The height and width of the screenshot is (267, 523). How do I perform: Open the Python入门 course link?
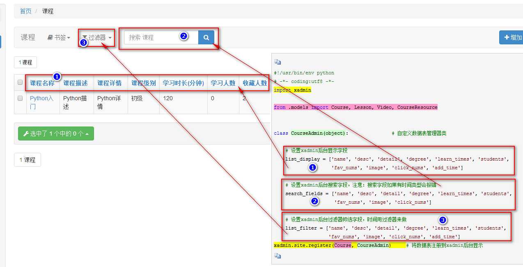[x=41, y=99]
